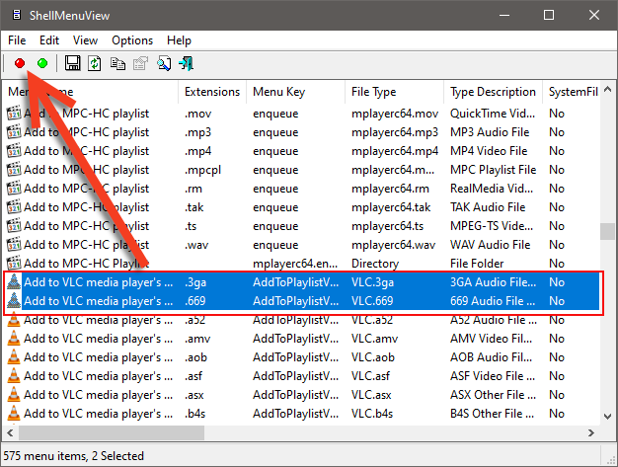
Task: Sort by the SystemFile column header
Action: click(x=573, y=92)
